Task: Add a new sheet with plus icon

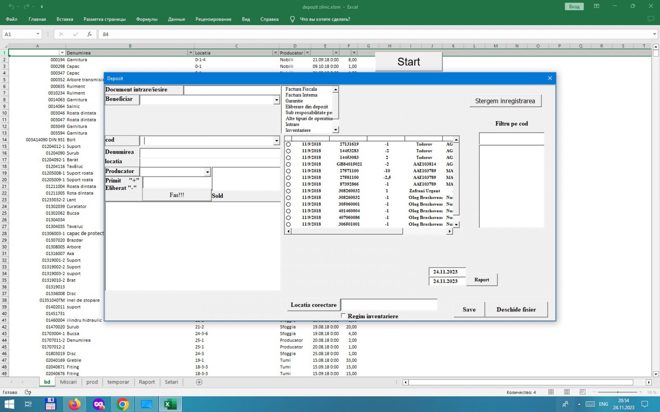Action: (x=199, y=382)
